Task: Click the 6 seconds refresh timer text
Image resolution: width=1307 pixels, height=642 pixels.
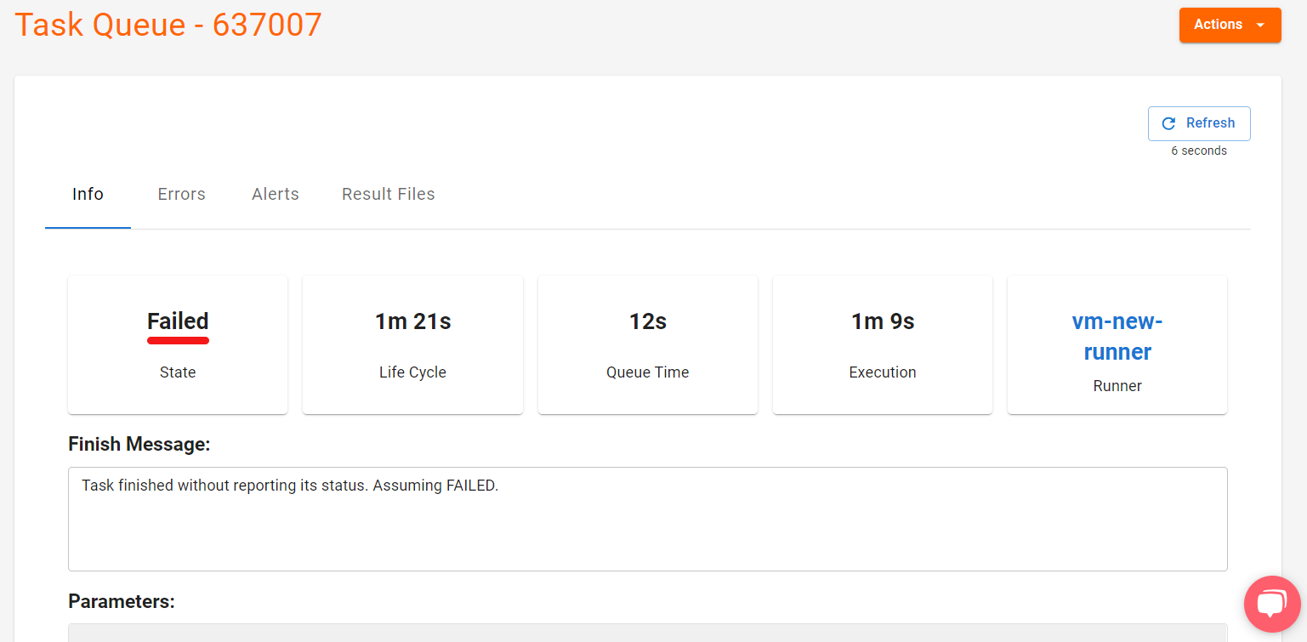Action: click(1199, 151)
